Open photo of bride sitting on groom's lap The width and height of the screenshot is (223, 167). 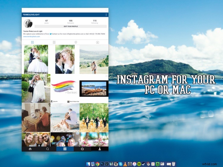(36, 59)
